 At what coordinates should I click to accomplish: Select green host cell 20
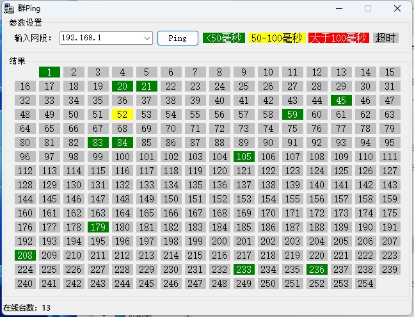point(122,86)
